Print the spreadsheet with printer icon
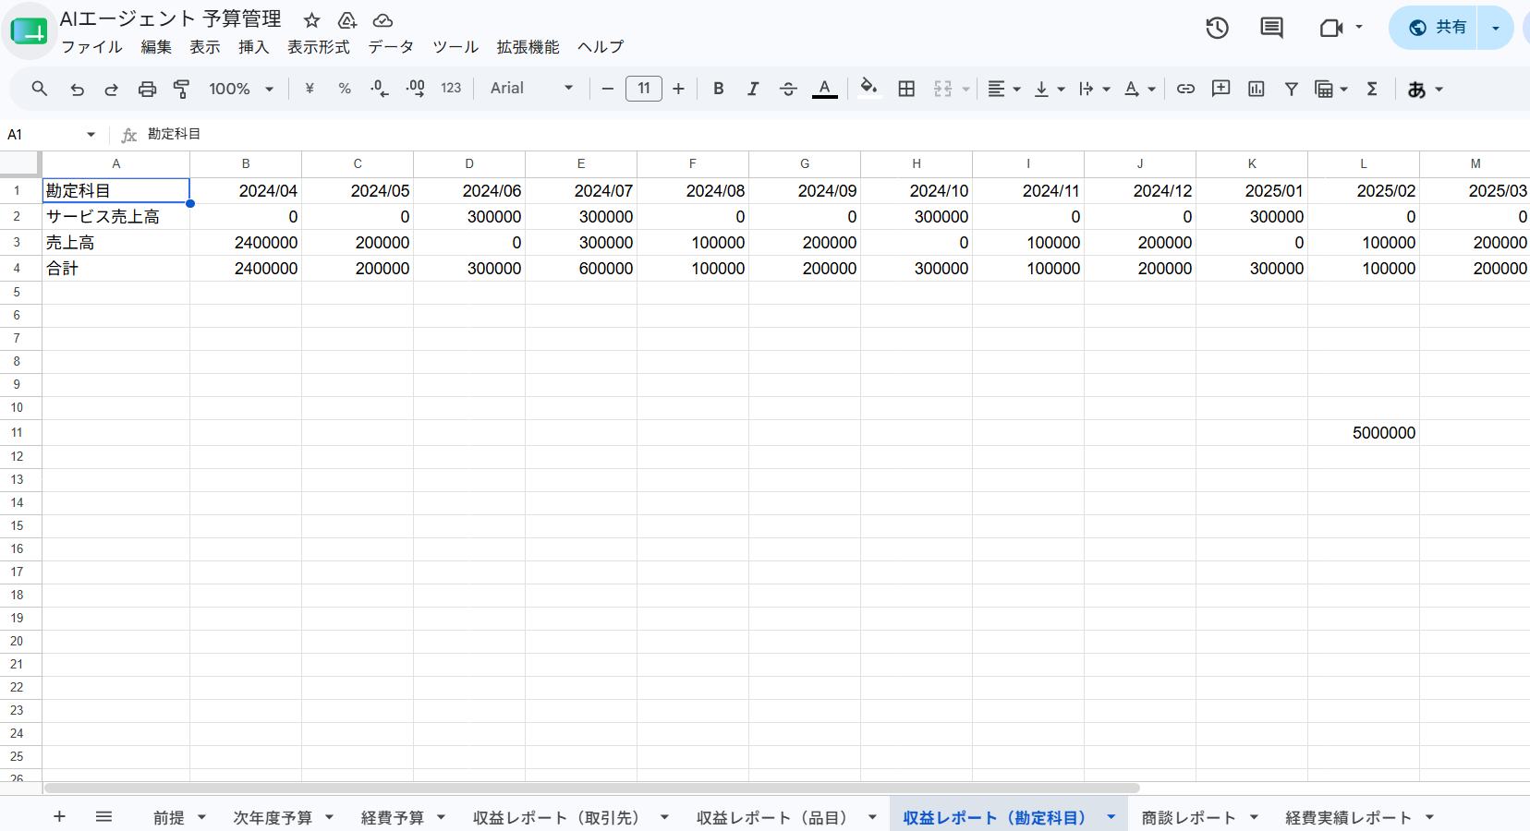 pos(147,89)
